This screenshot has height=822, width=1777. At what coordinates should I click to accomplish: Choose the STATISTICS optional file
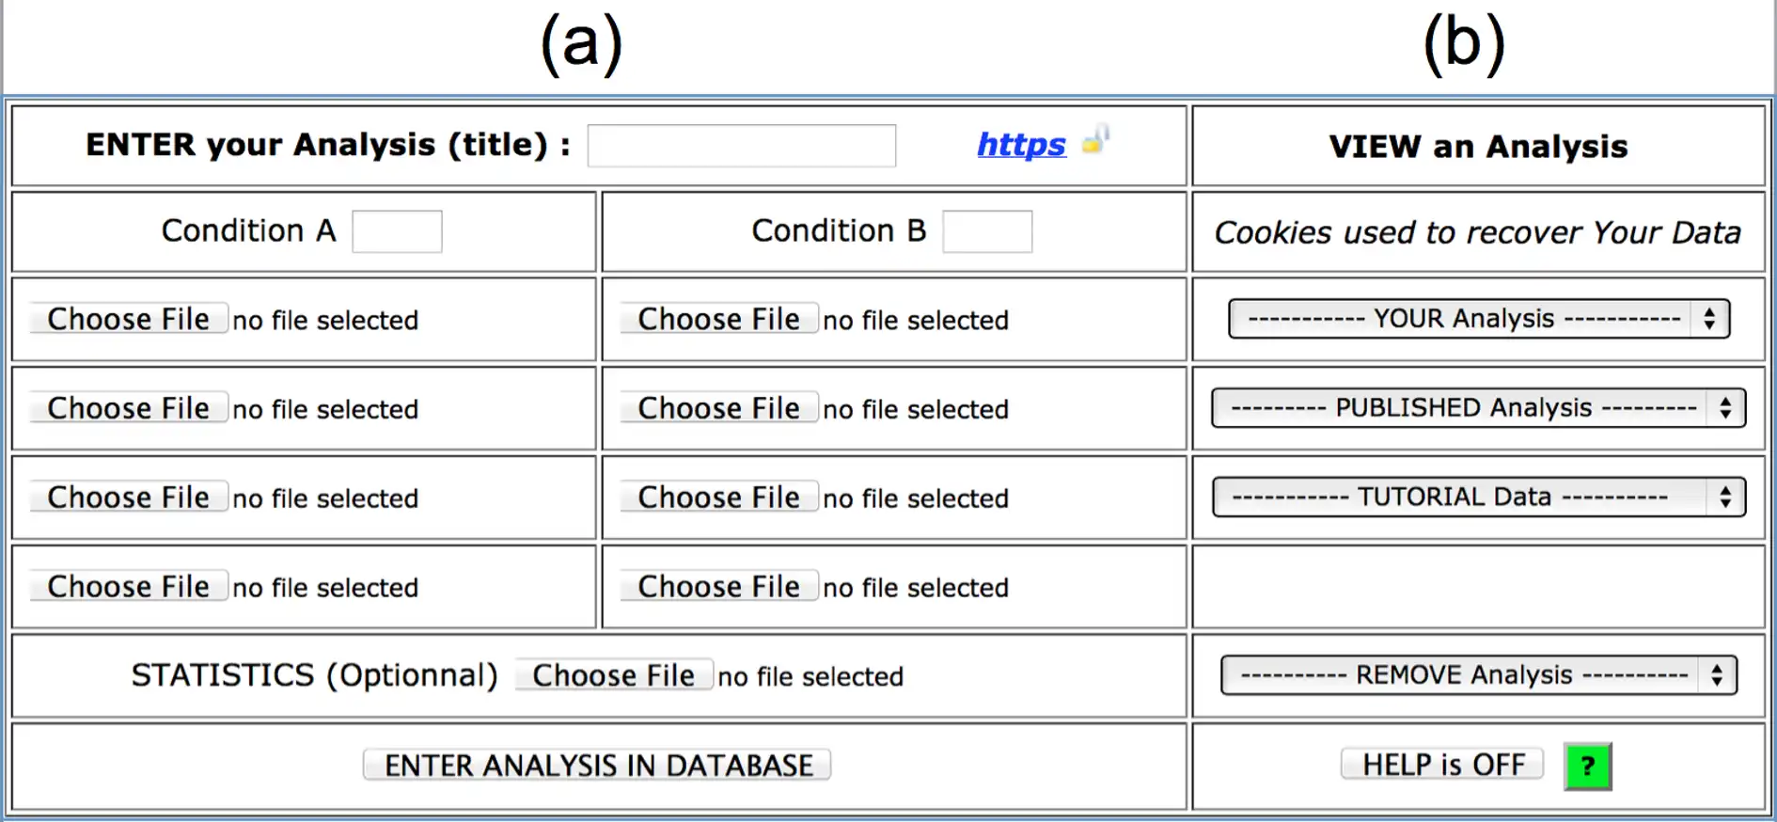tap(614, 675)
